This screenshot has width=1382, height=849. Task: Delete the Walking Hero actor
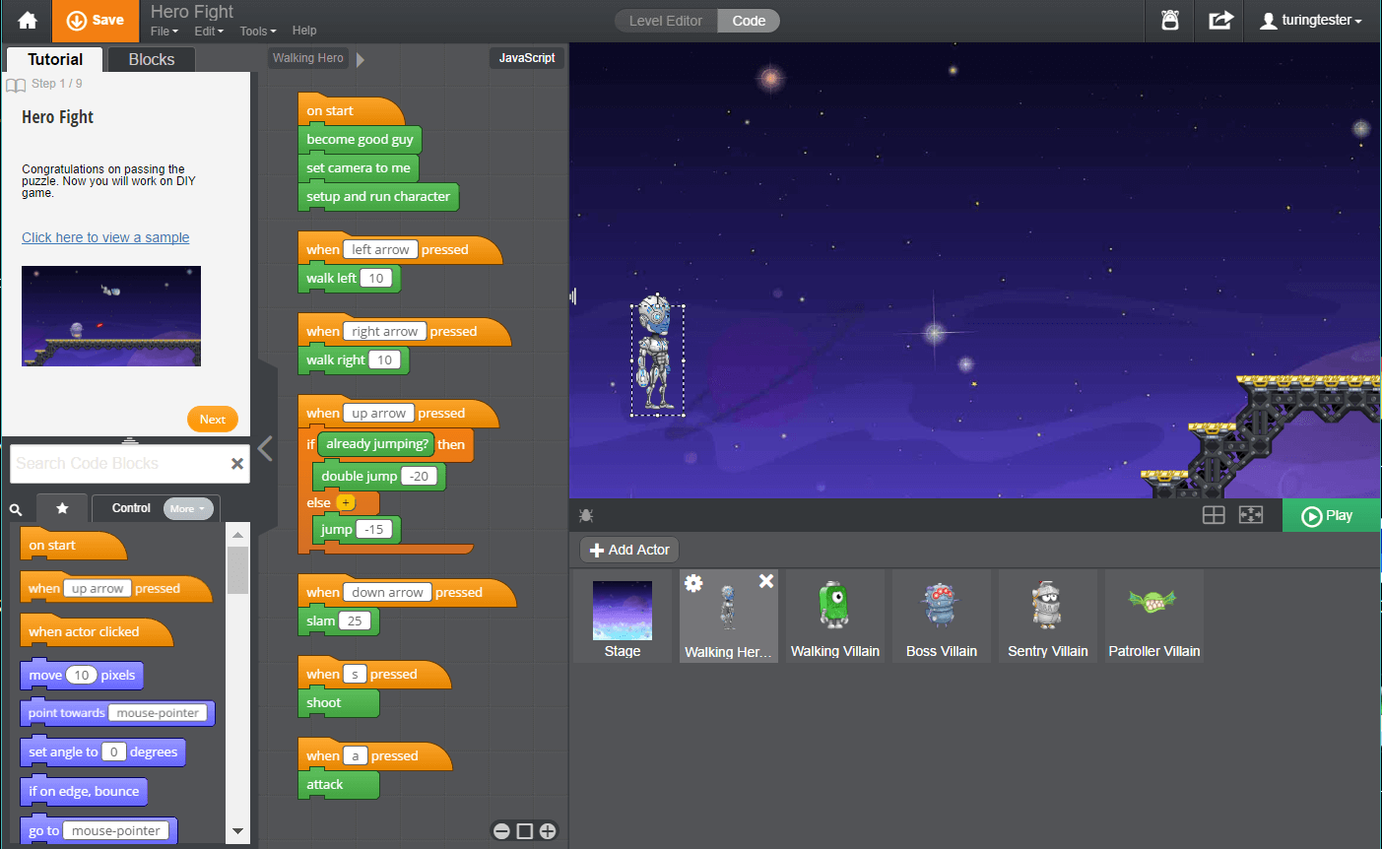(x=766, y=581)
